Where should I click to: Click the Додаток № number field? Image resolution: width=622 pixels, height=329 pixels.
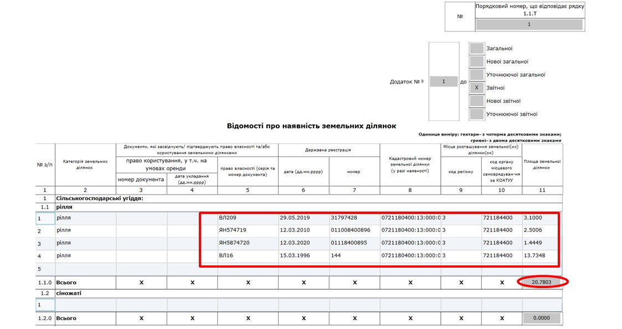coord(444,82)
